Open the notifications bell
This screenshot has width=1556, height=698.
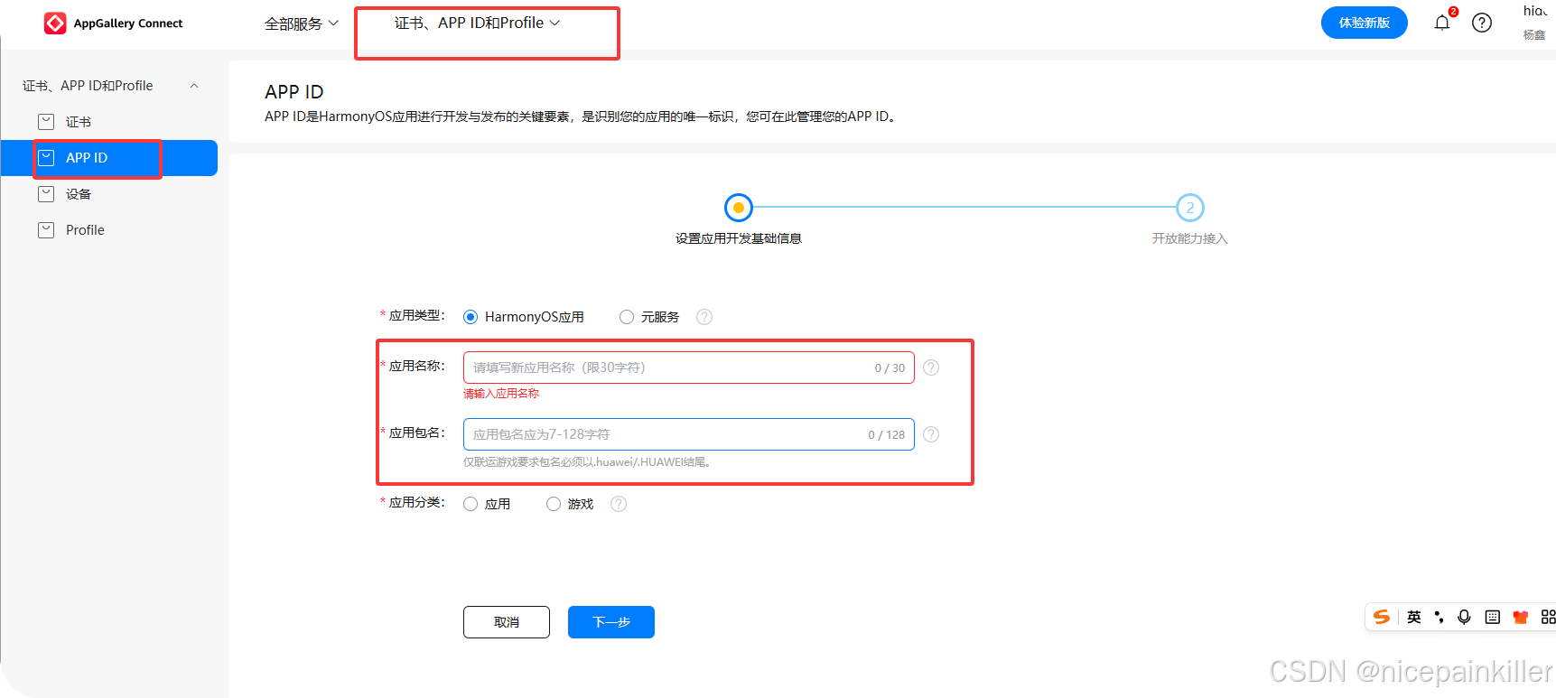pyautogui.click(x=1442, y=23)
